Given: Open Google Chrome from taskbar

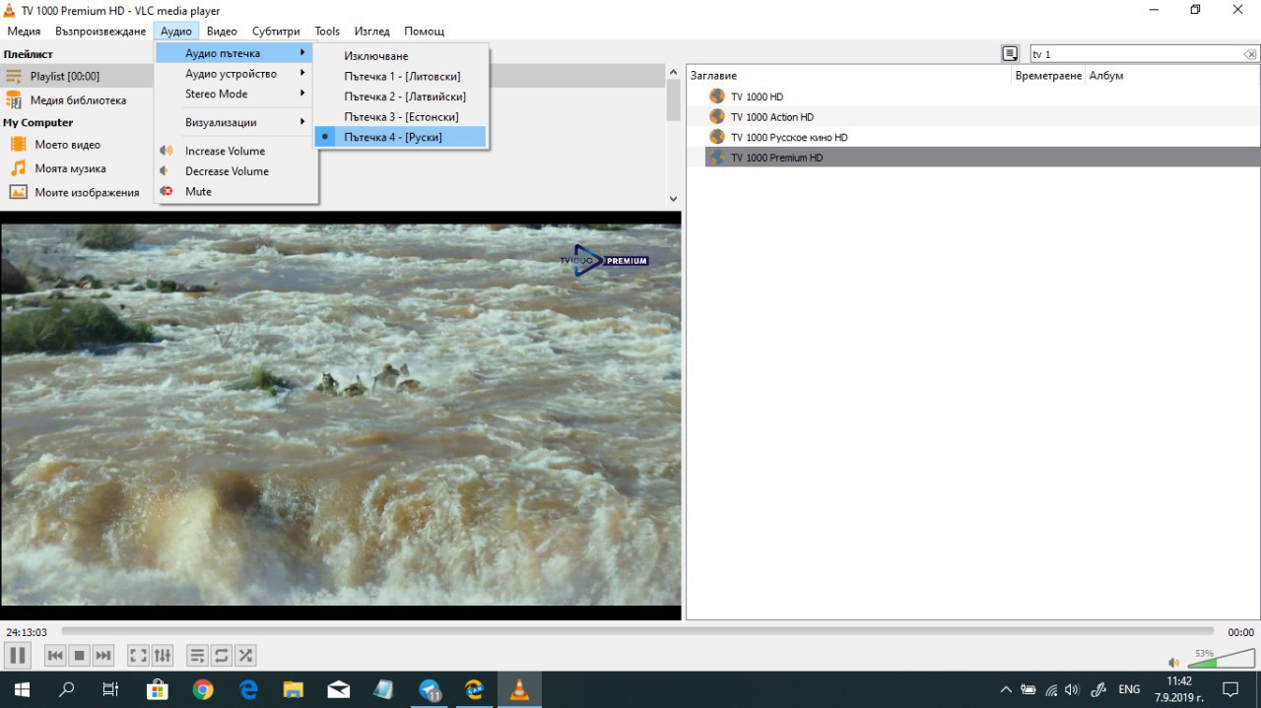Looking at the screenshot, I should click(x=203, y=689).
